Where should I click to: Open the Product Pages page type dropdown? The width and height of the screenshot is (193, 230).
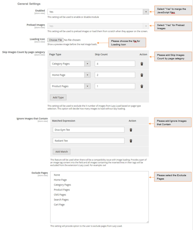click(70, 86)
